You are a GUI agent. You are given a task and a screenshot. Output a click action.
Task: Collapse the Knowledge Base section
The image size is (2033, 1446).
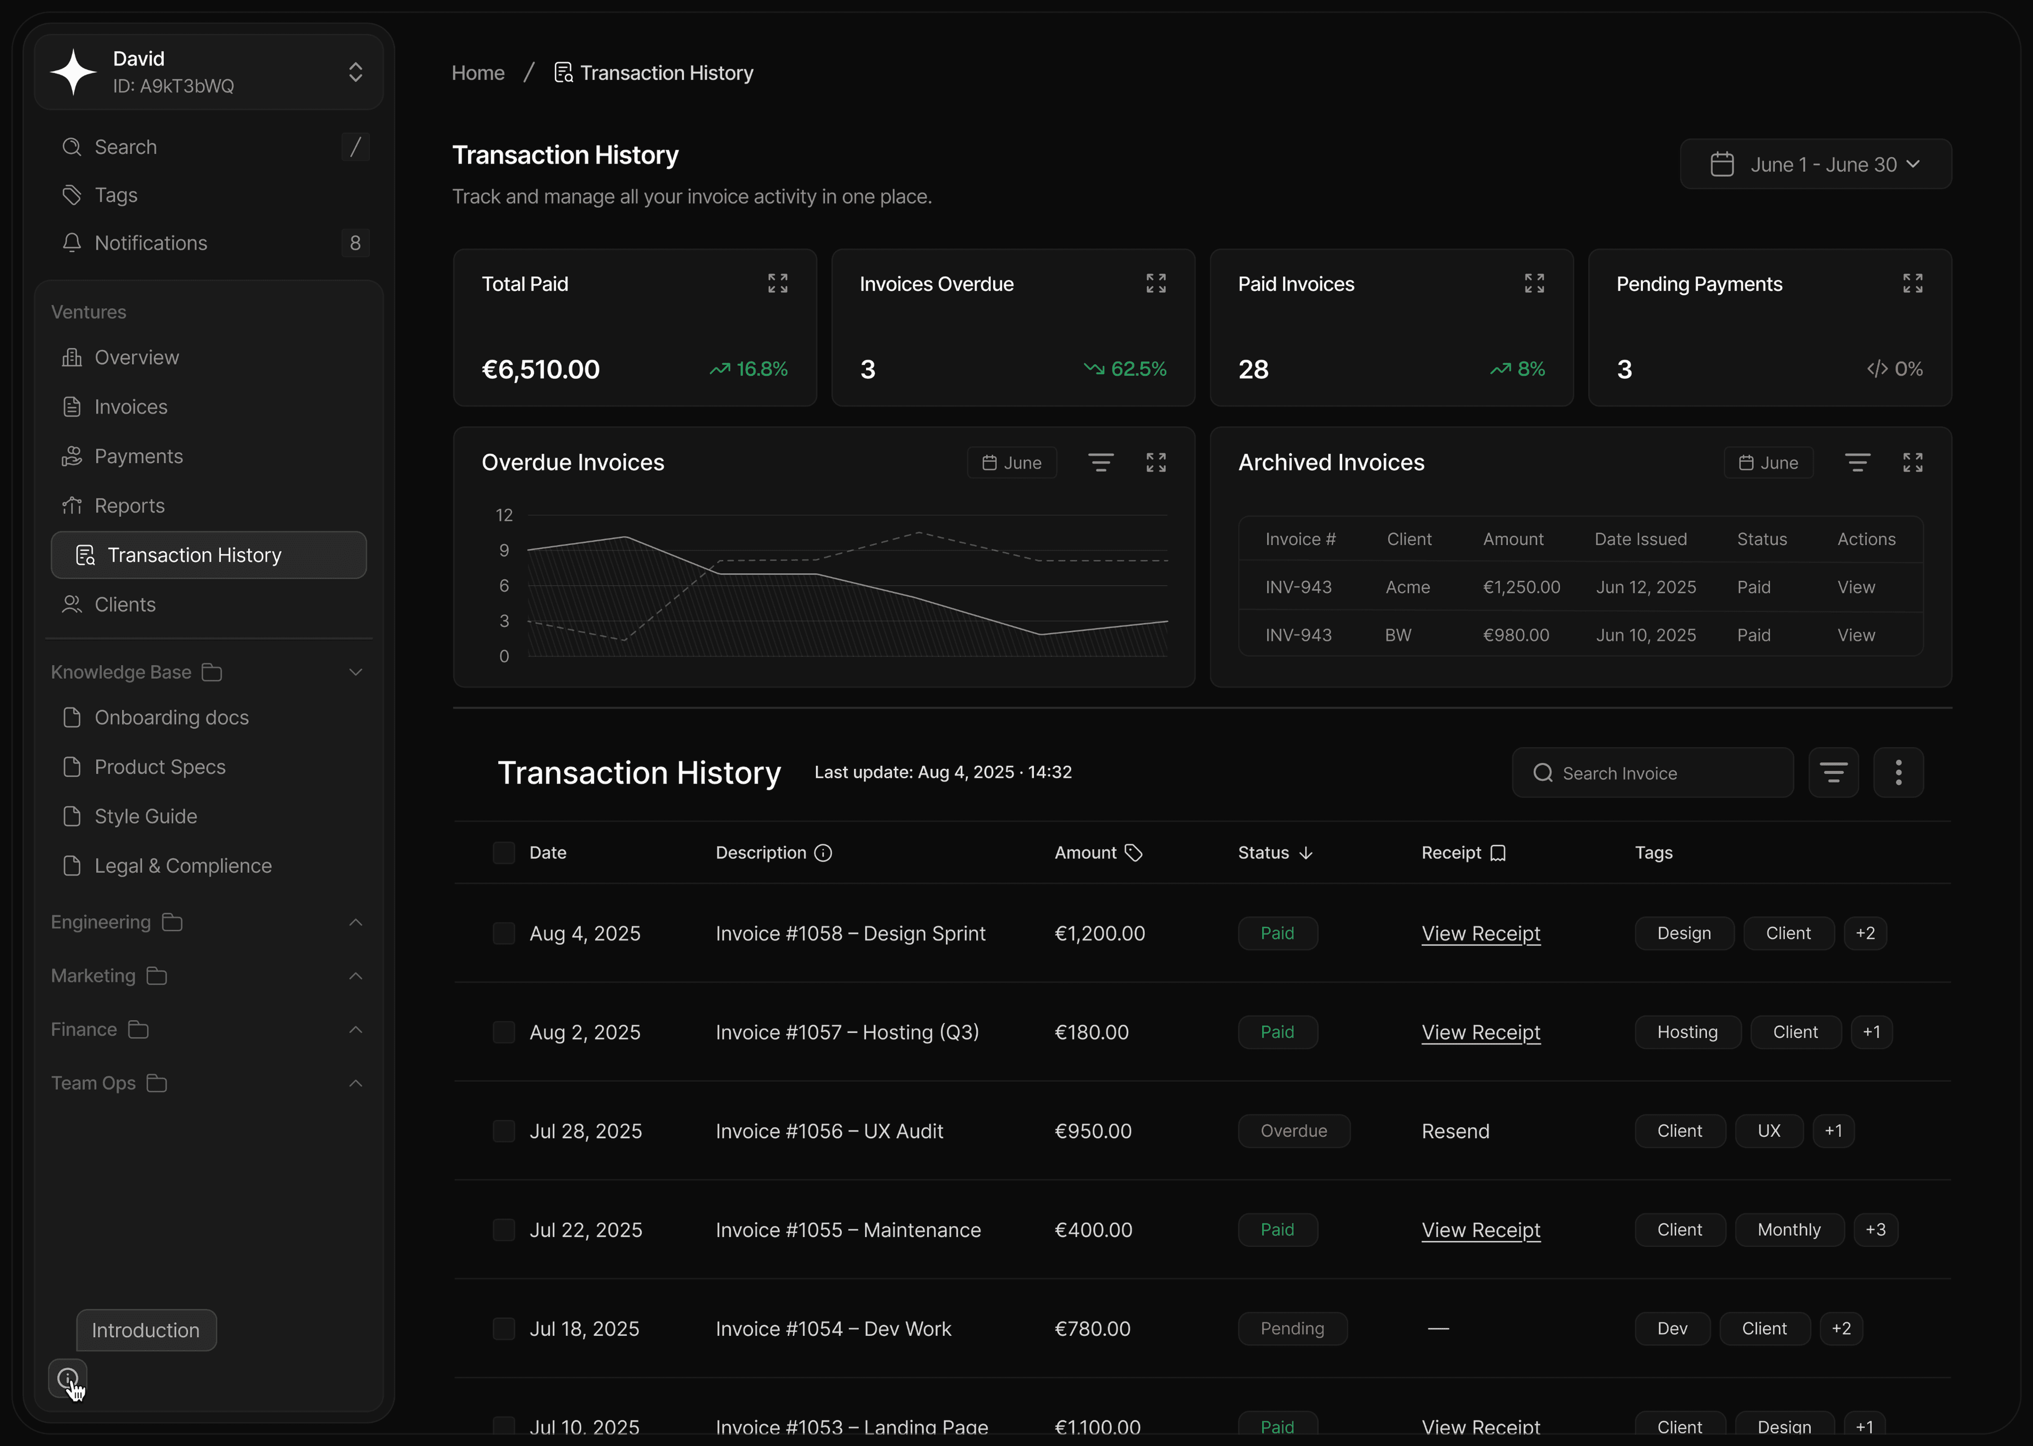click(355, 672)
